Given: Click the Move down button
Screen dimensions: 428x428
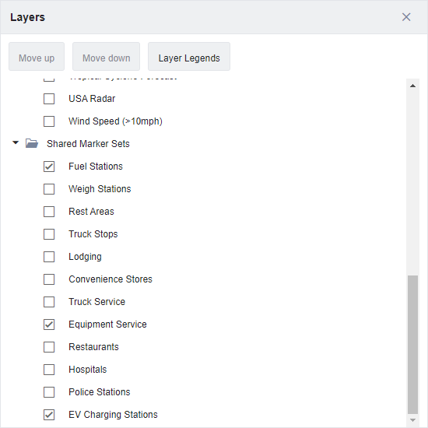Looking at the screenshot, I should pyautogui.click(x=106, y=57).
